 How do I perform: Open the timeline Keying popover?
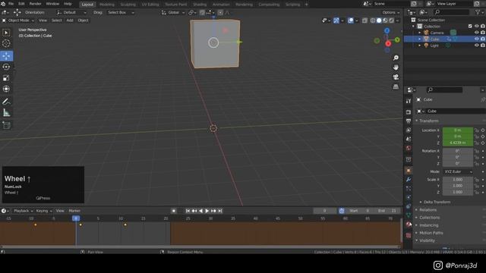coord(44,211)
